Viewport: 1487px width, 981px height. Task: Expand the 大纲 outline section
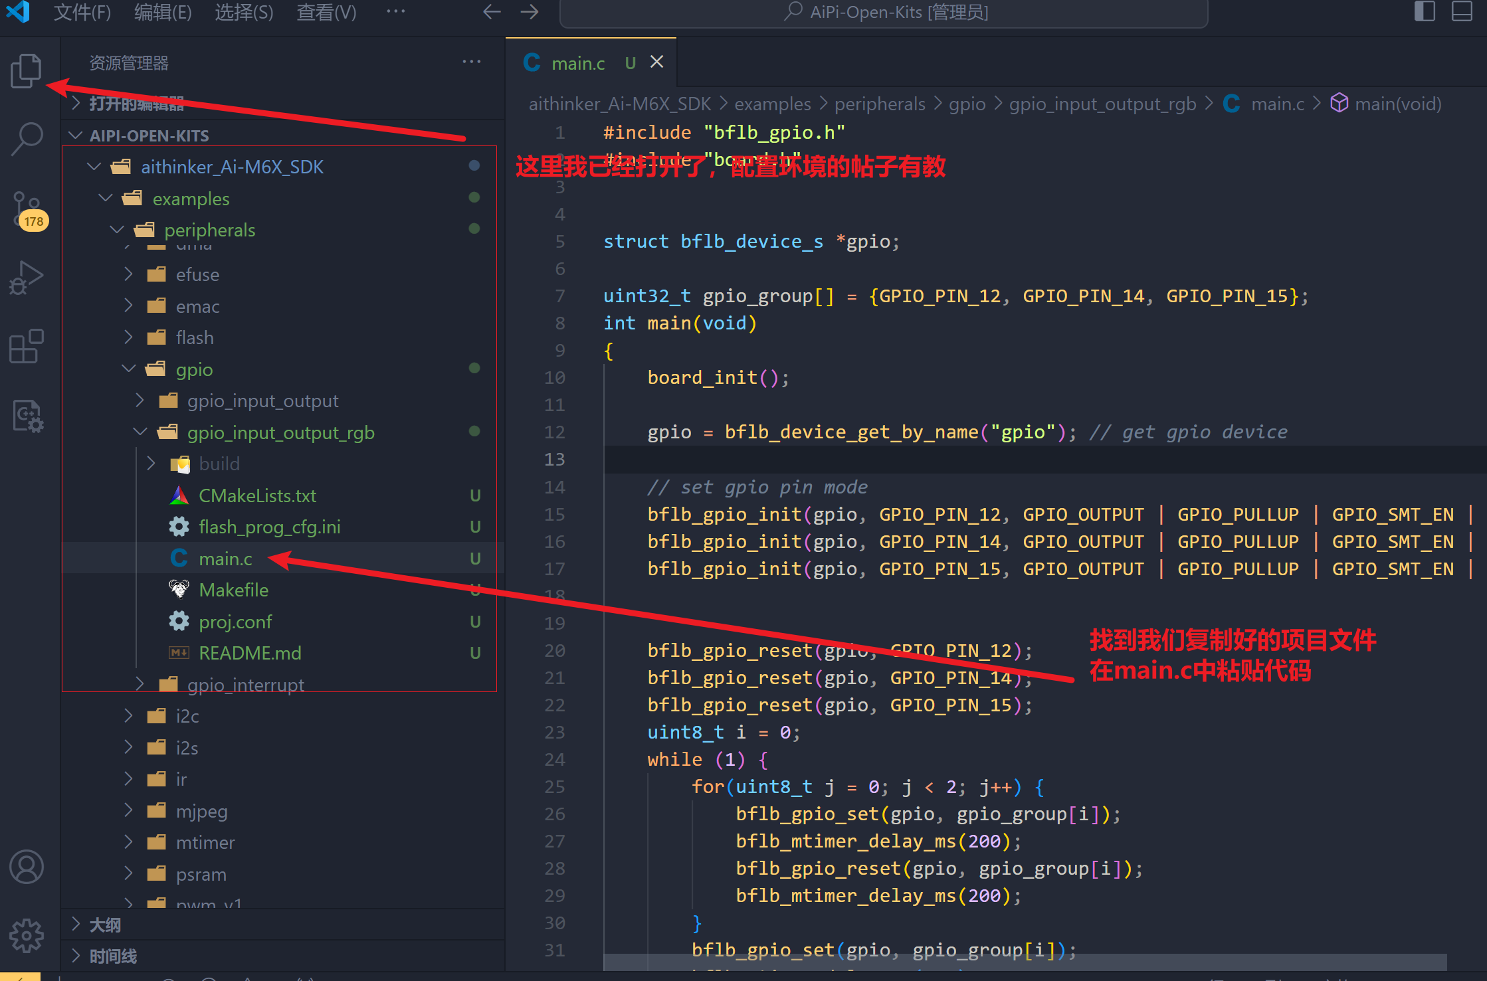[x=283, y=925]
